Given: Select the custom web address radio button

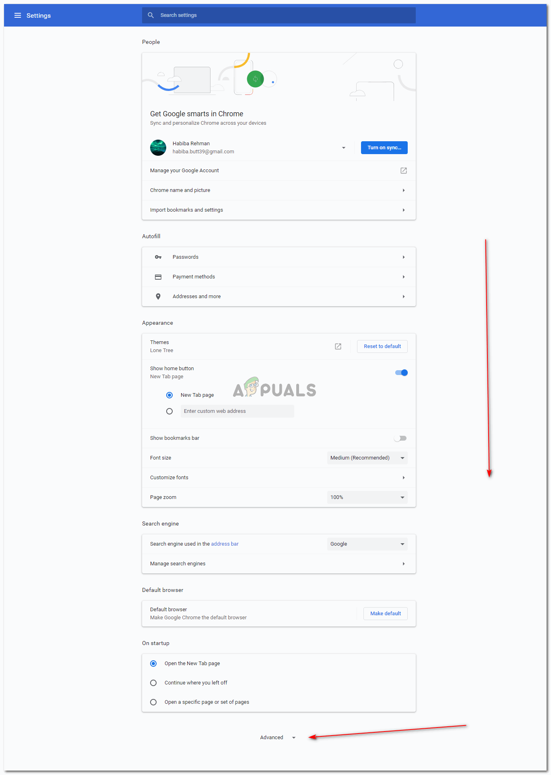Looking at the screenshot, I should coord(169,411).
